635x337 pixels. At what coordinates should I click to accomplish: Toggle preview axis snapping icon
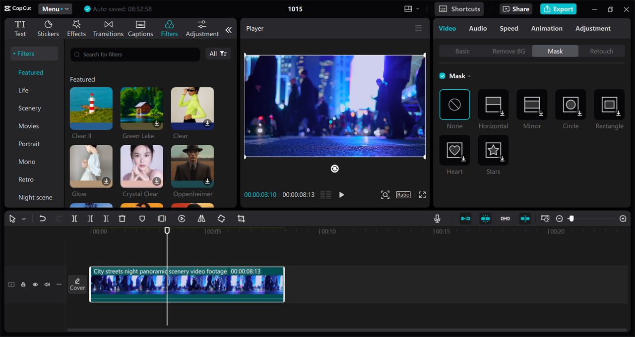[x=525, y=219]
